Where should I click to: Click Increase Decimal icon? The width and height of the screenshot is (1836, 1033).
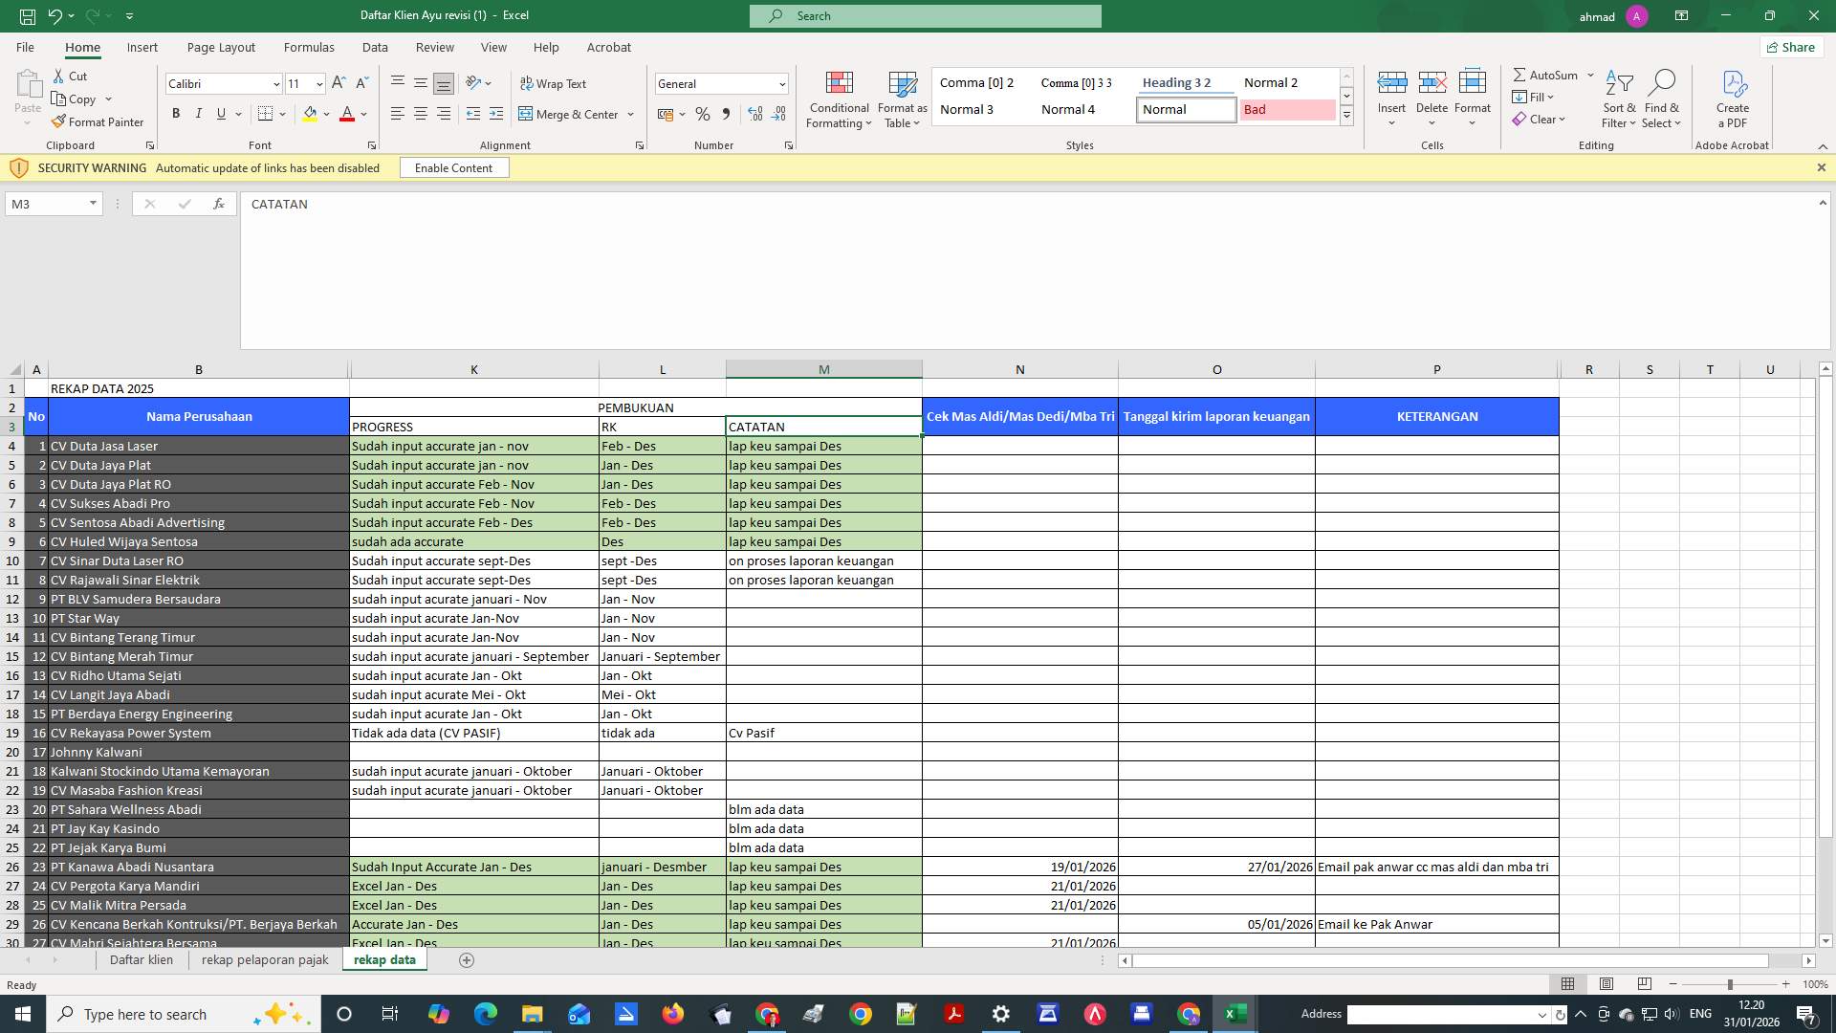pos(755,114)
